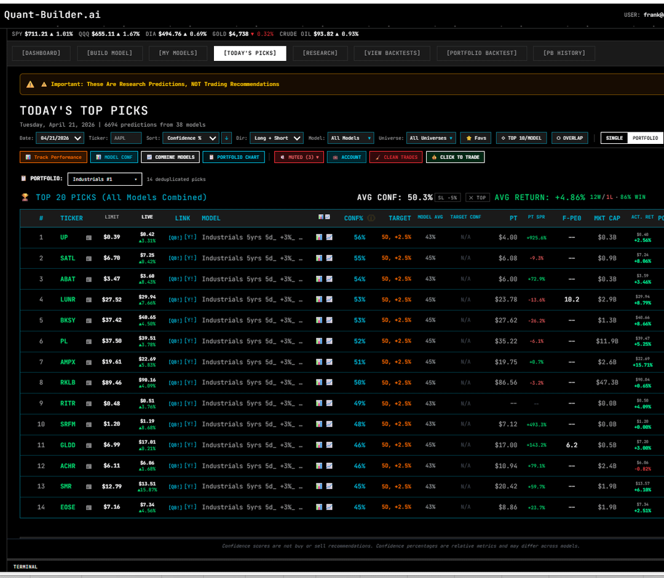Open the VIEW BACKTESTS tab
Screen dimensions: 664x578
[x=392, y=53]
